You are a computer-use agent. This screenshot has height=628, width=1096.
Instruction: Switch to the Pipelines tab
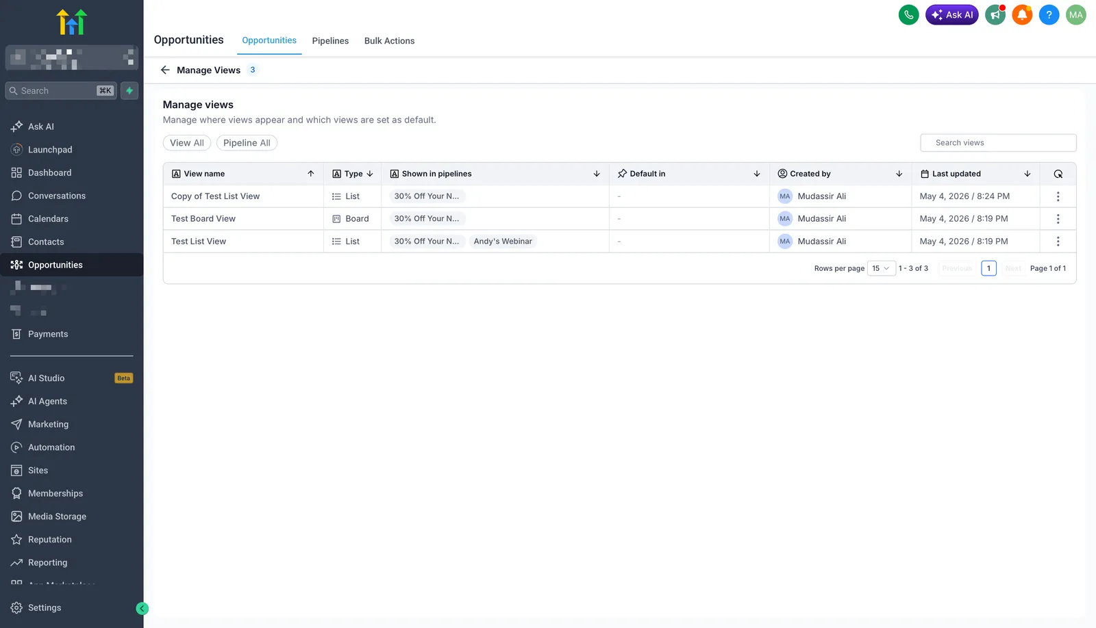point(330,41)
